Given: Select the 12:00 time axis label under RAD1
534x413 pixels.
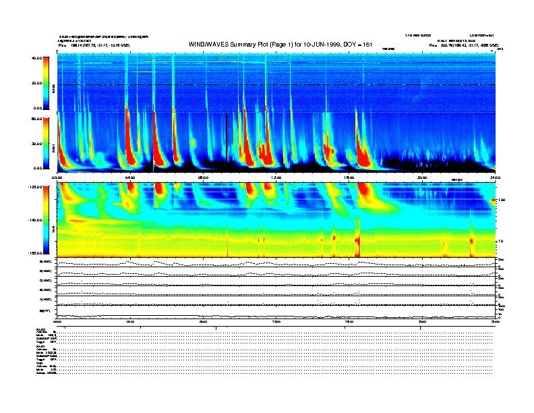Looking at the screenshot, I should point(276,177).
